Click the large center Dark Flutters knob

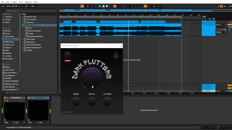[92, 78]
